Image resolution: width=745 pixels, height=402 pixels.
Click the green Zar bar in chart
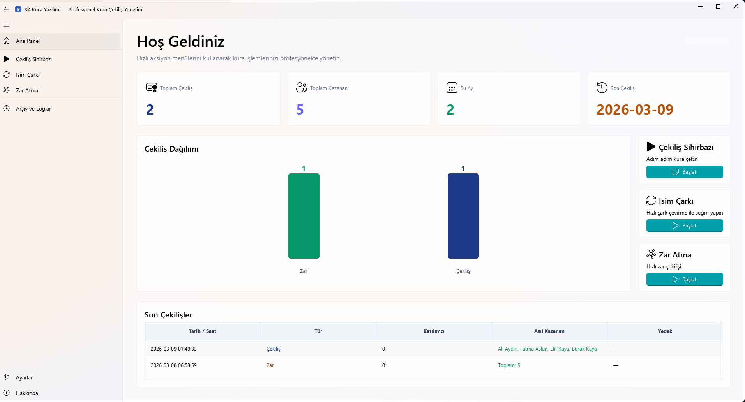tap(304, 216)
